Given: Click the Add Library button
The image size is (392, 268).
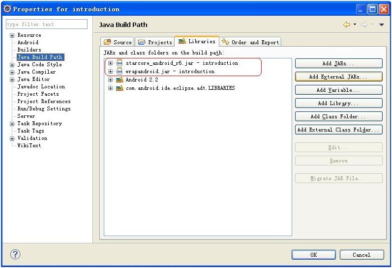Looking at the screenshot, I should tap(338, 103).
